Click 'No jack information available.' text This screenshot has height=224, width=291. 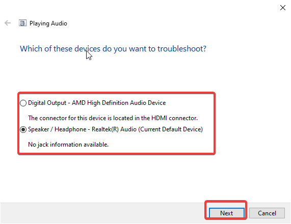pyautogui.click(x=68, y=145)
